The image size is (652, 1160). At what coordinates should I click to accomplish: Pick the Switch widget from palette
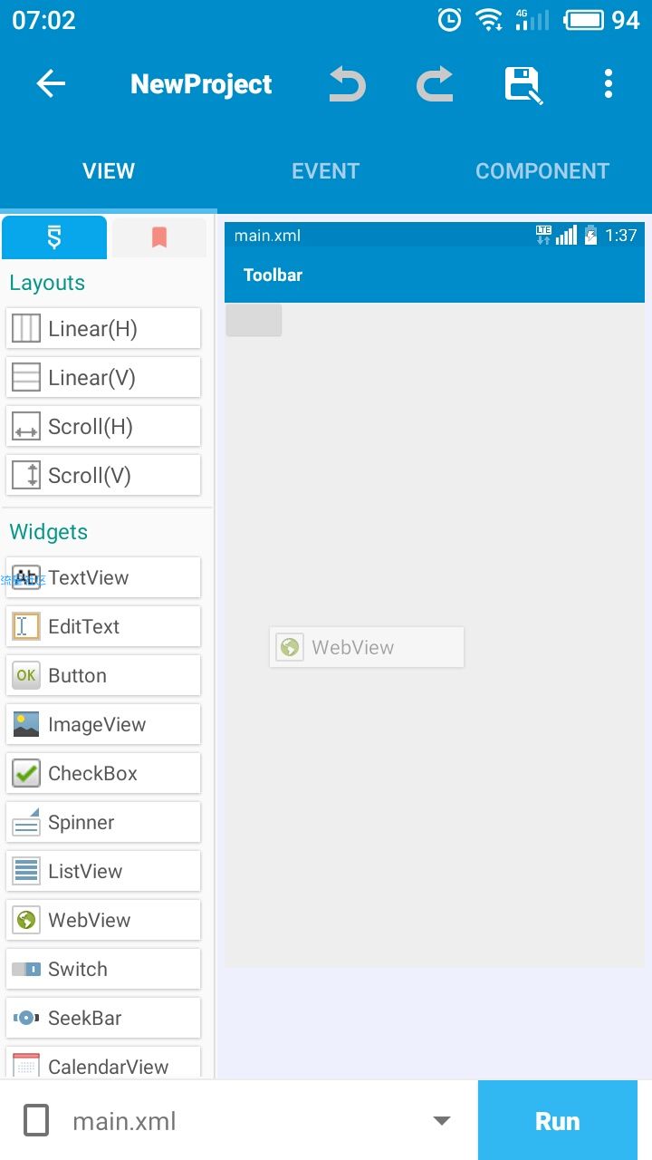point(103,969)
